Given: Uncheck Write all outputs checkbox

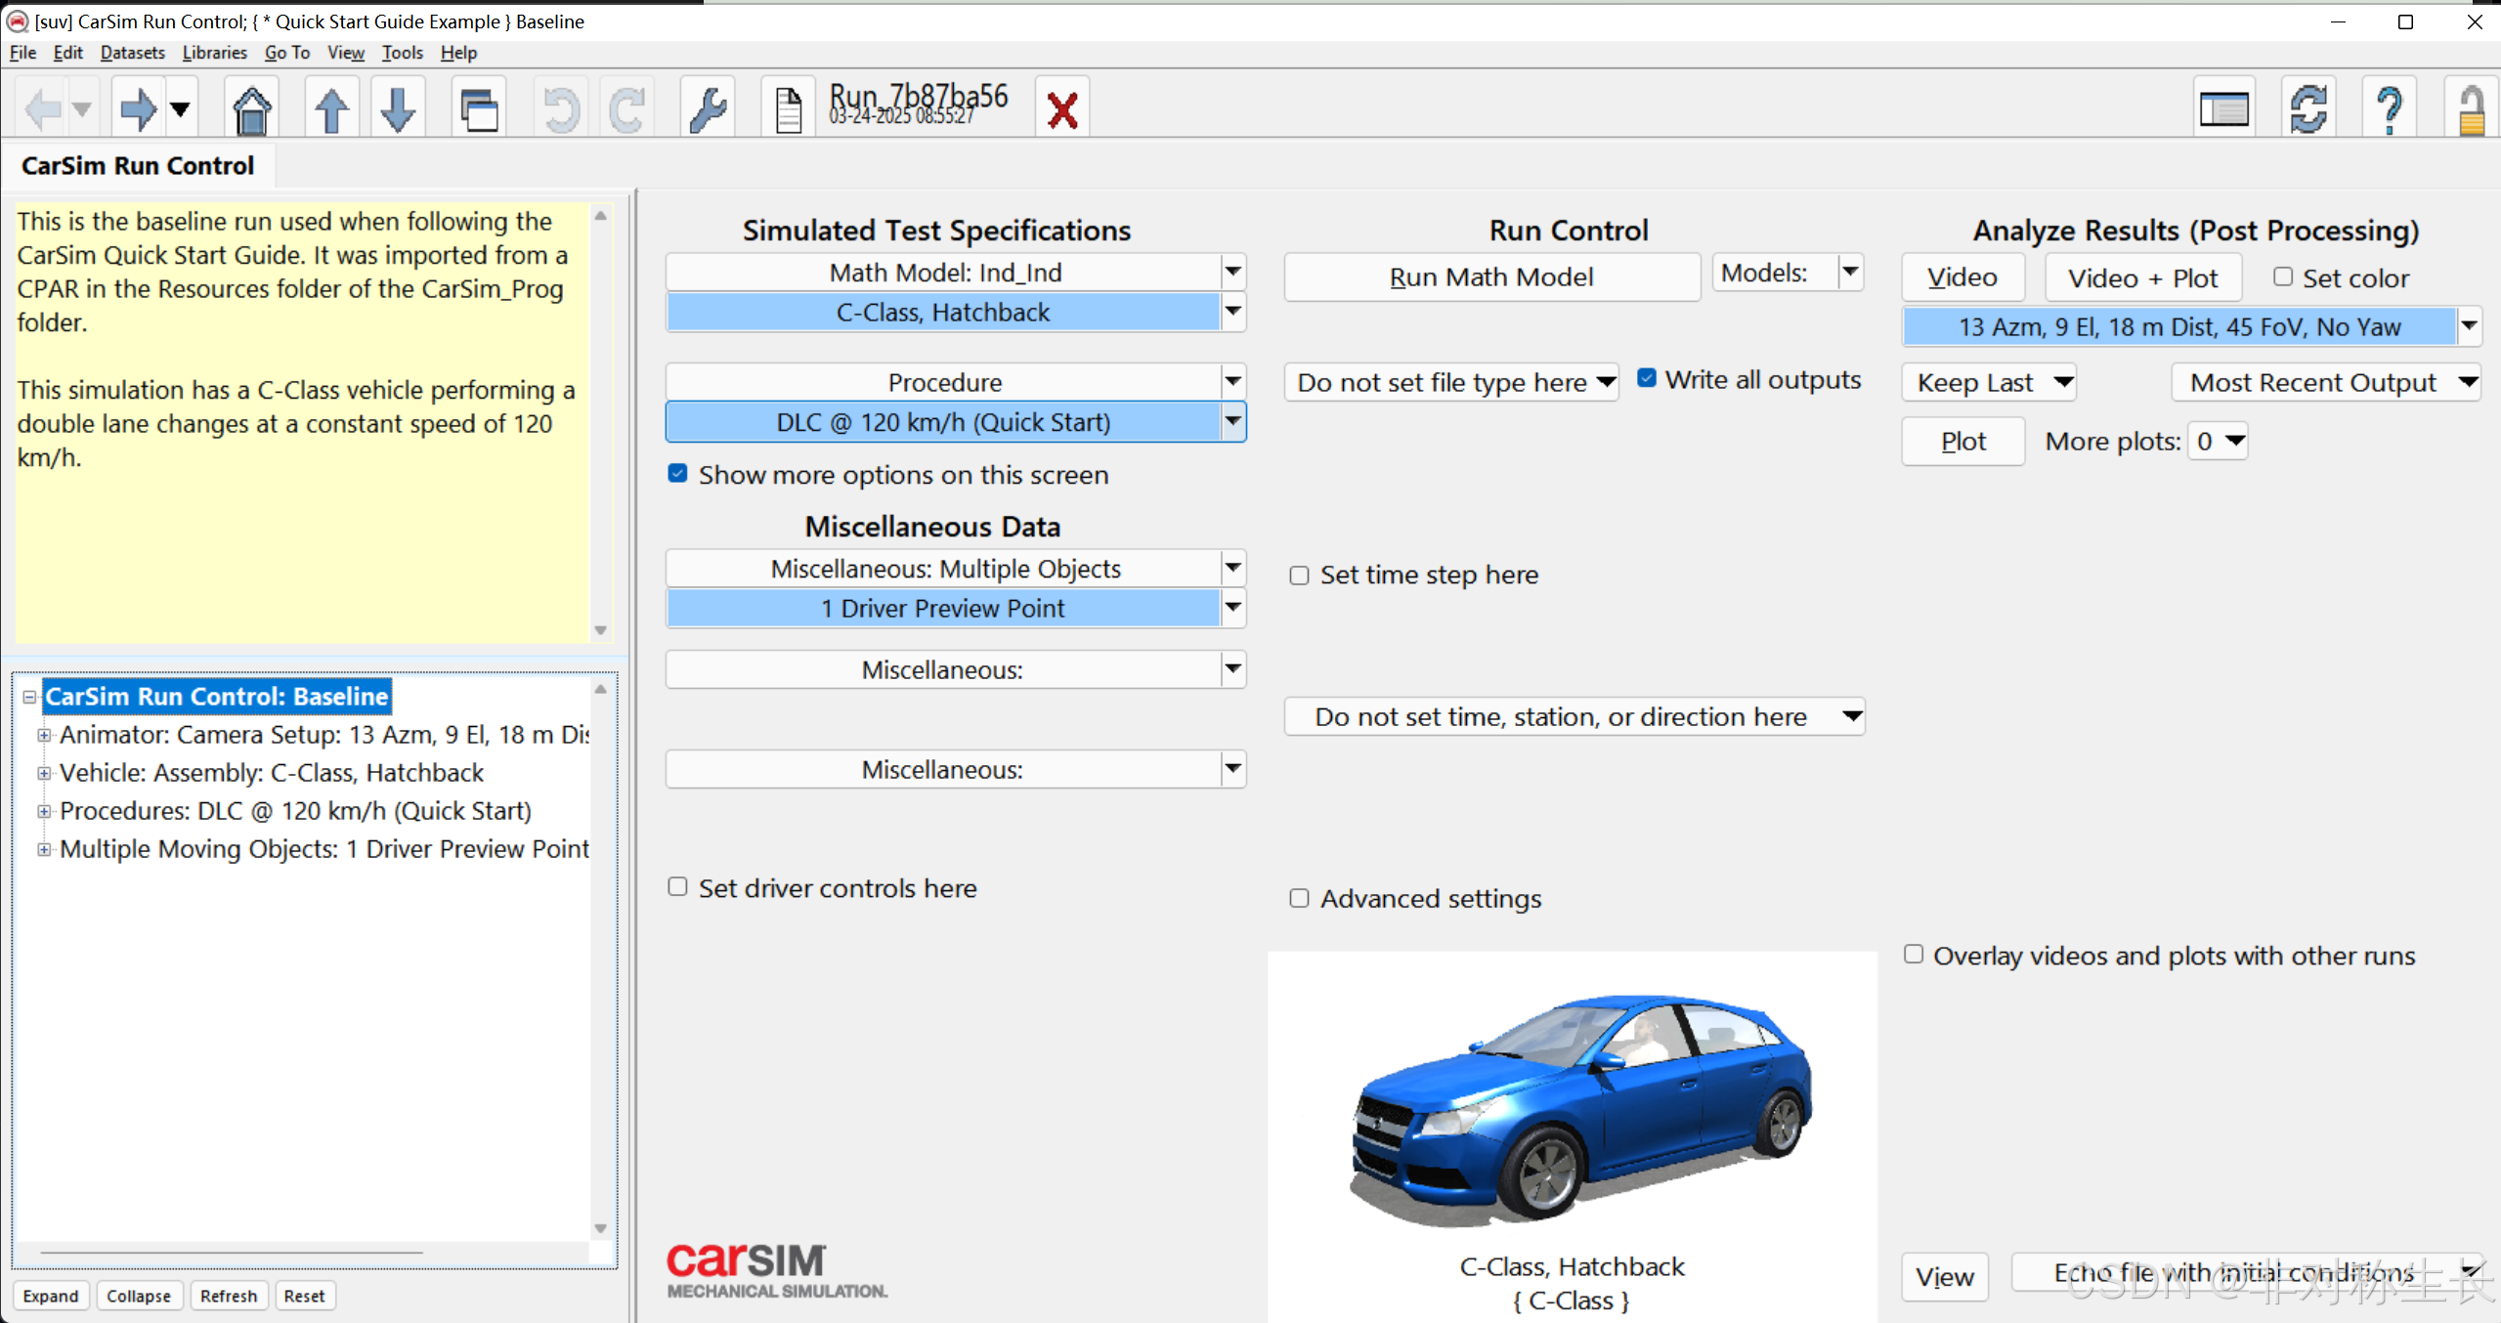Looking at the screenshot, I should [x=1647, y=379].
